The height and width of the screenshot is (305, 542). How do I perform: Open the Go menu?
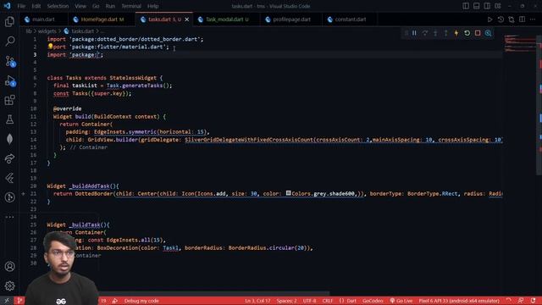pyautogui.click(x=96, y=6)
